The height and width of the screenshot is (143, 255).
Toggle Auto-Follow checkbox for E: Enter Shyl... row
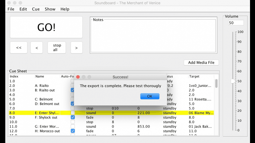[73, 113]
